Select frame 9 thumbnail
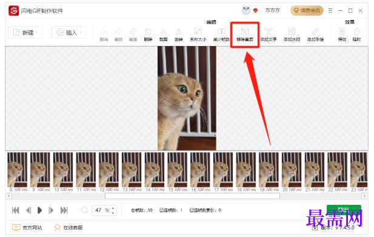The height and width of the screenshot is (237, 374). coord(41,170)
